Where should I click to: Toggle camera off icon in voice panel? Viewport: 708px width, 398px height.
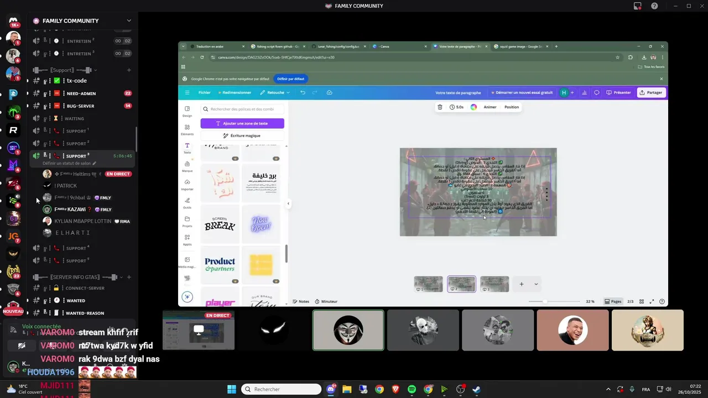tap(22, 345)
